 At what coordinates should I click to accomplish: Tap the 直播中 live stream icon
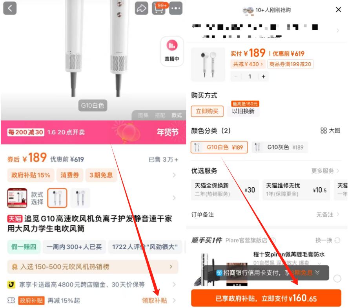point(172,51)
